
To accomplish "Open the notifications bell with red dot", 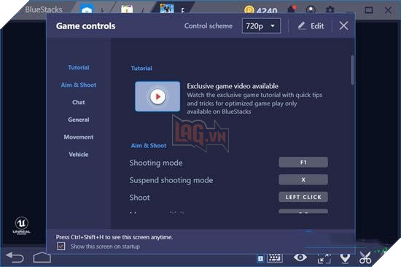I will [x=292, y=9].
